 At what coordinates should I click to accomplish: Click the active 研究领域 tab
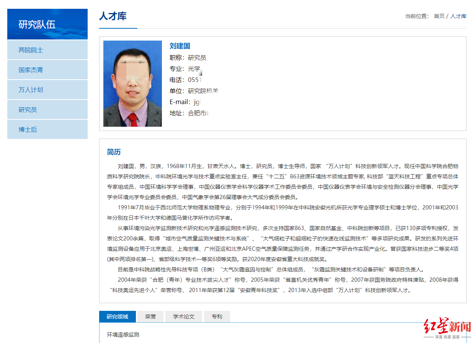coord(117,317)
